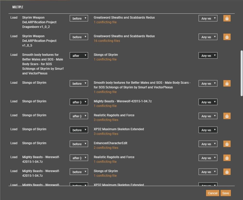Open 'after' dropdown for Slongs of Skyrim vs Realistic Ragdolls
Image resolution: width=243 pixels, height=200 pixels.
tap(79, 116)
